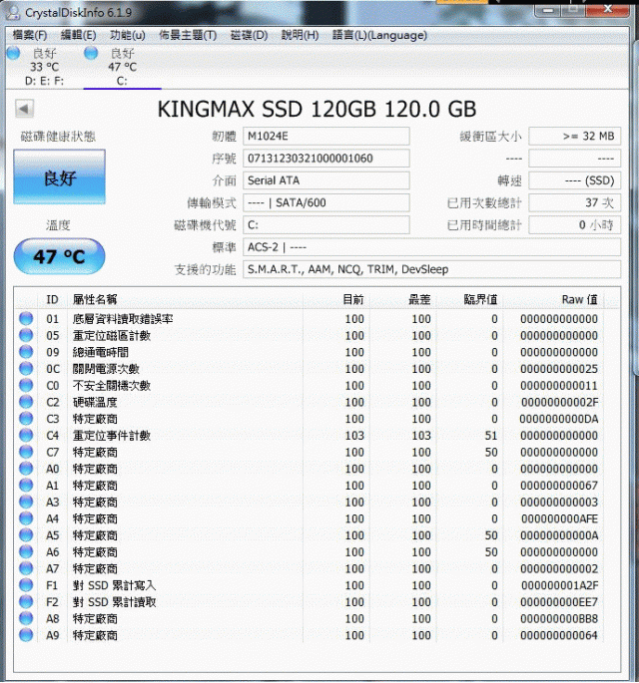Click the status icon of row A7
639x683 pixels.
[x=26, y=568]
